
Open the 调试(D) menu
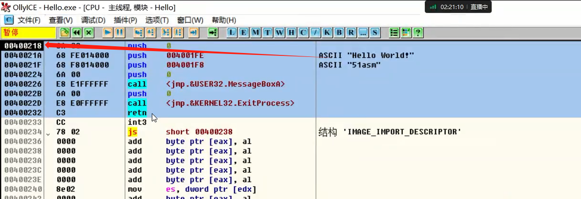pyautogui.click(x=93, y=20)
